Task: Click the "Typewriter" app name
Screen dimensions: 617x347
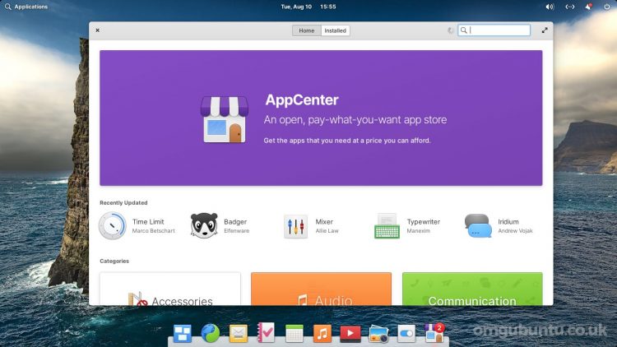Action: click(x=424, y=222)
